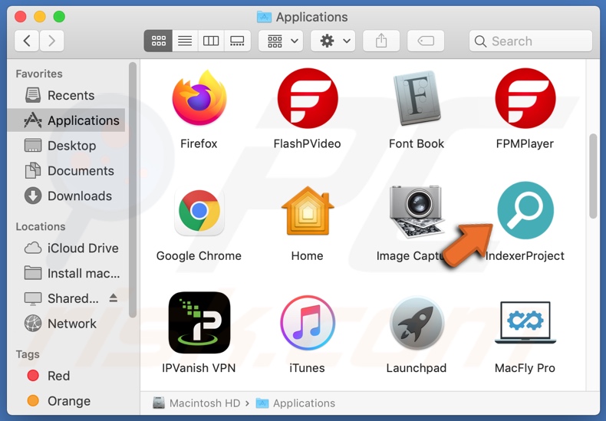Screen dimensions: 606x421
Task: Open iCloud Drive in the sidebar
Action: pos(66,248)
